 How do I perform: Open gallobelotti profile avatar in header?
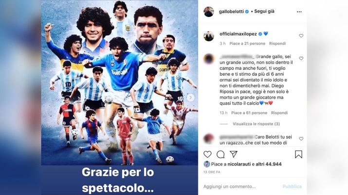209,12
